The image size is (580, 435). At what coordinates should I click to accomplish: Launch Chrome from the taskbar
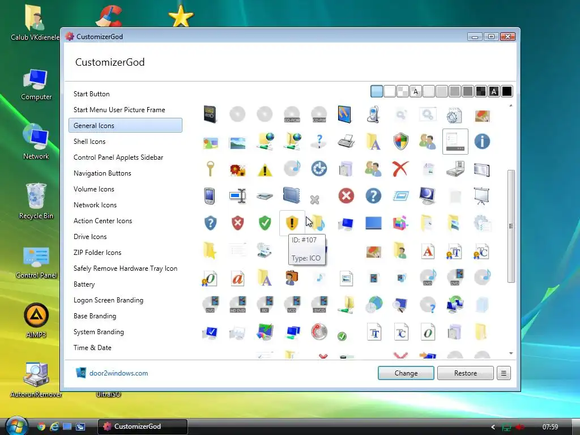click(41, 427)
